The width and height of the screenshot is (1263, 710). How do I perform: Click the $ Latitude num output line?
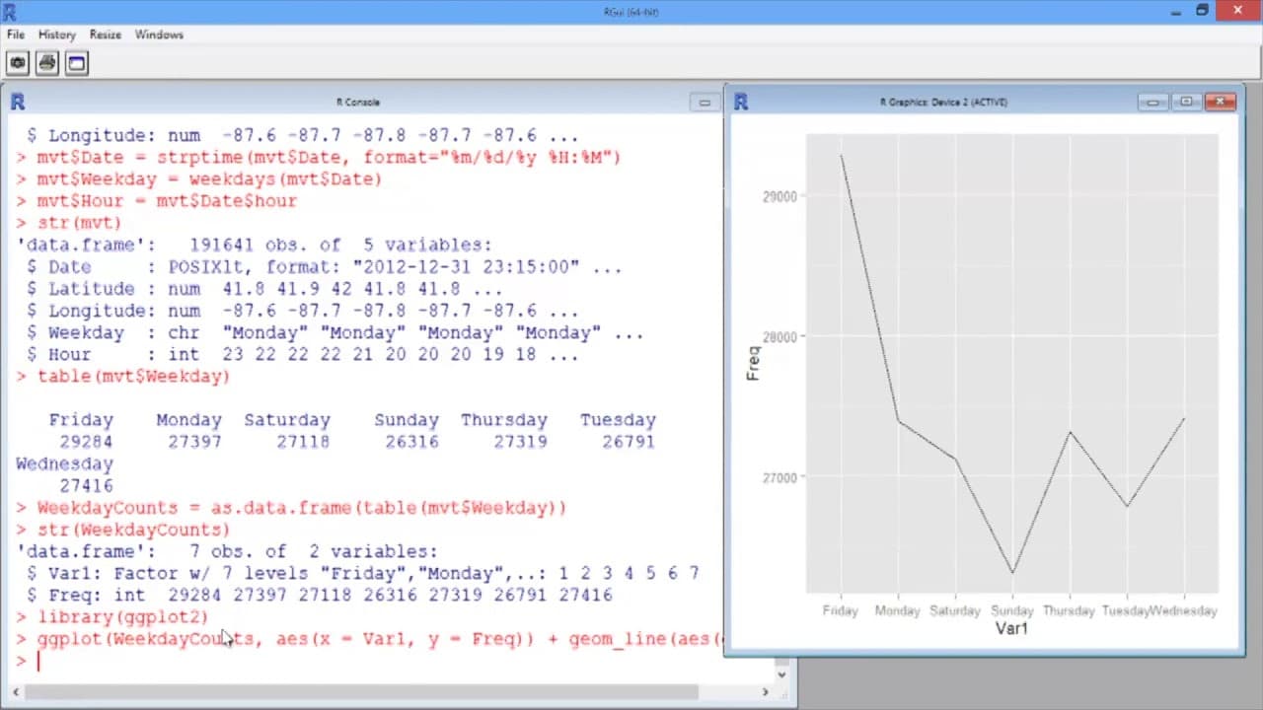[263, 289]
